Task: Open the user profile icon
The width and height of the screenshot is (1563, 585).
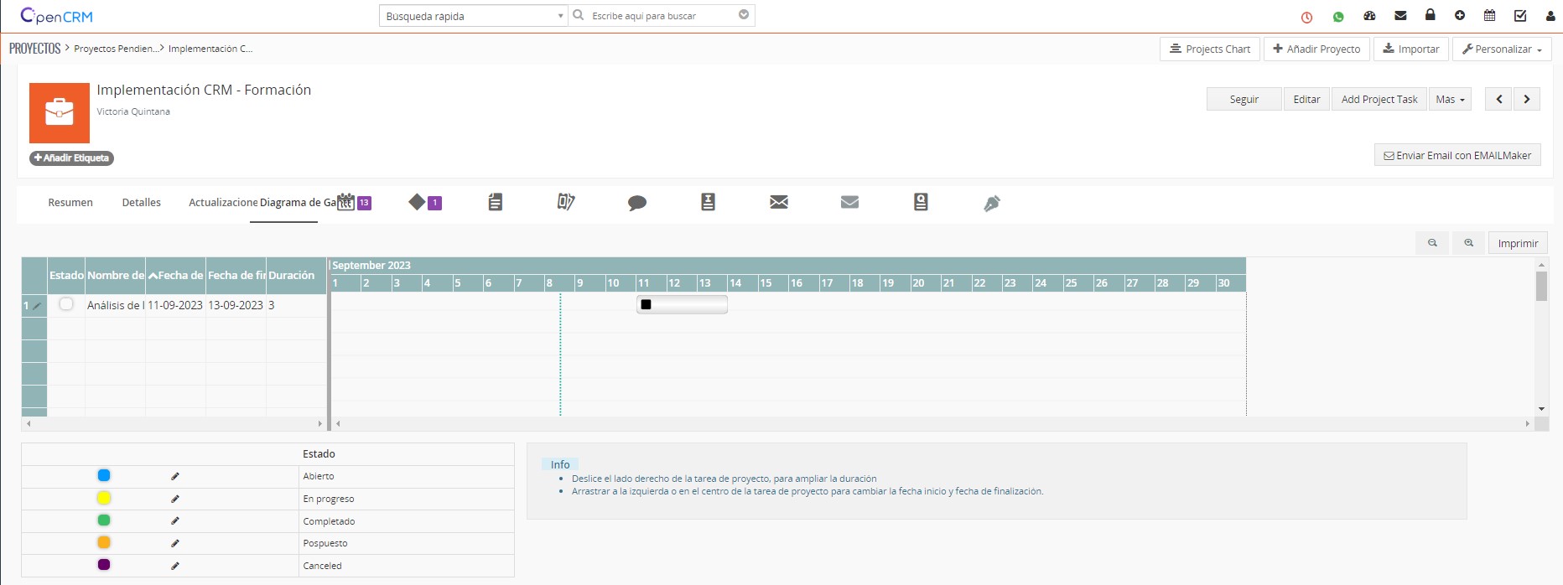Action: point(1550,16)
